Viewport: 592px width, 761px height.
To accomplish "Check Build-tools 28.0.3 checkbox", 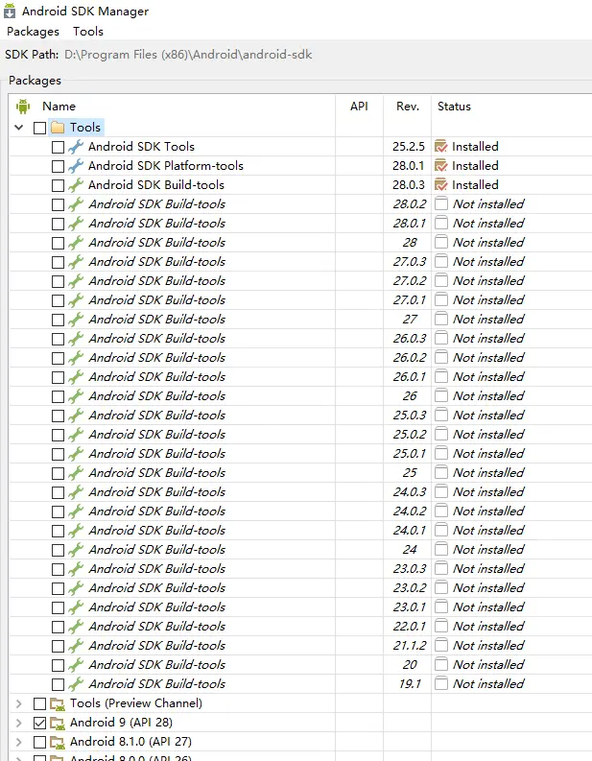I will point(58,185).
